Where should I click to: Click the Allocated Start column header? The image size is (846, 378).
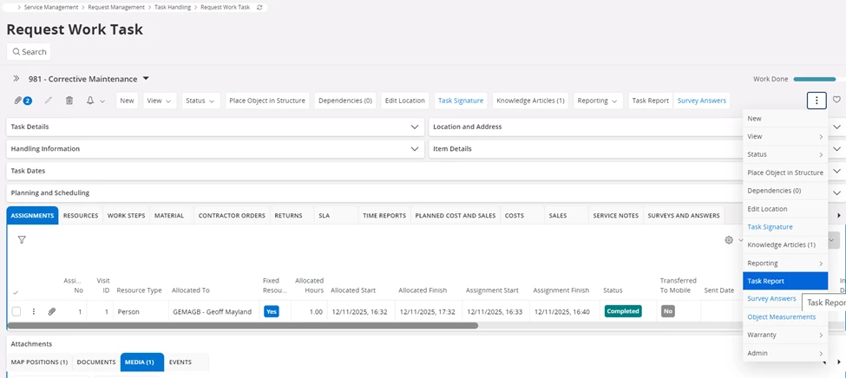pos(353,290)
